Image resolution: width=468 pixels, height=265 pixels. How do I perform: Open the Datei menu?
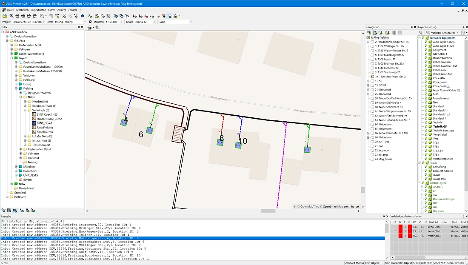tap(10, 10)
